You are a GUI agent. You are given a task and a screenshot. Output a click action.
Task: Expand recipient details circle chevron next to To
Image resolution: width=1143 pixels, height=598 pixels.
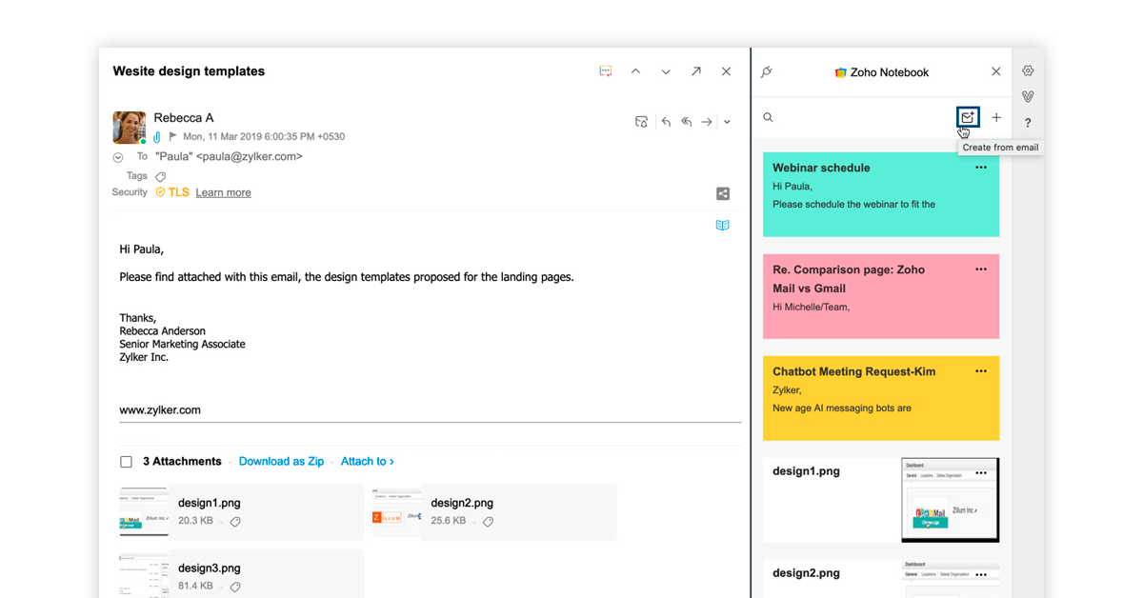pos(118,157)
